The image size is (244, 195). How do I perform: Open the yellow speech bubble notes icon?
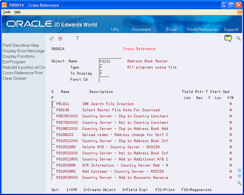tap(228, 38)
